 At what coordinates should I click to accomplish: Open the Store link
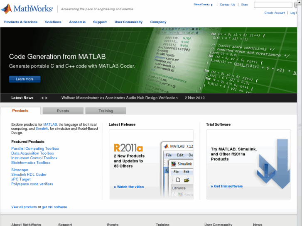click(x=244, y=5)
